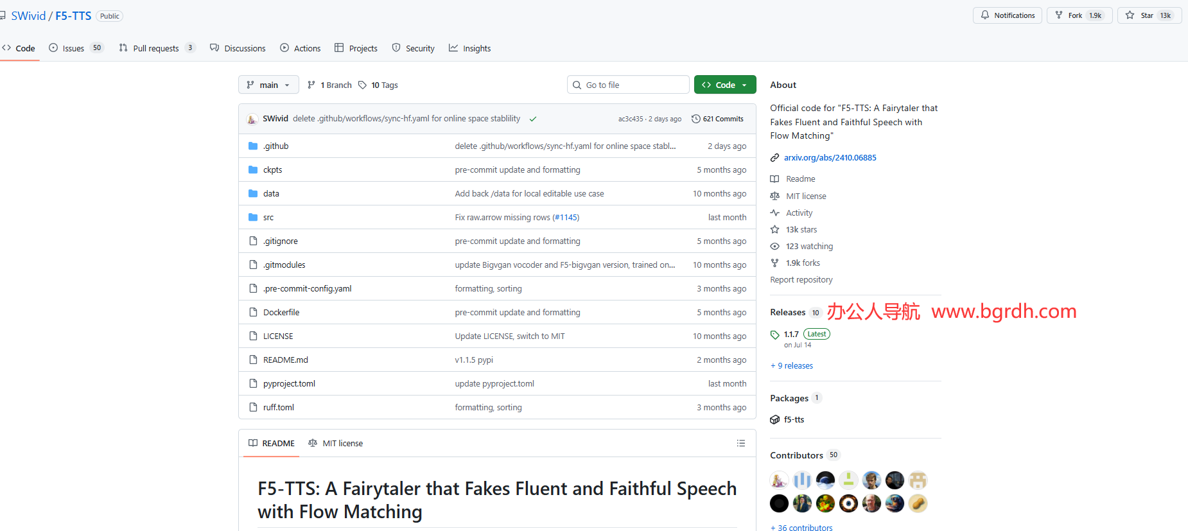Click the commit history clock icon
Image resolution: width=1188 pixels, height=531 pixels.
[695, 119]
